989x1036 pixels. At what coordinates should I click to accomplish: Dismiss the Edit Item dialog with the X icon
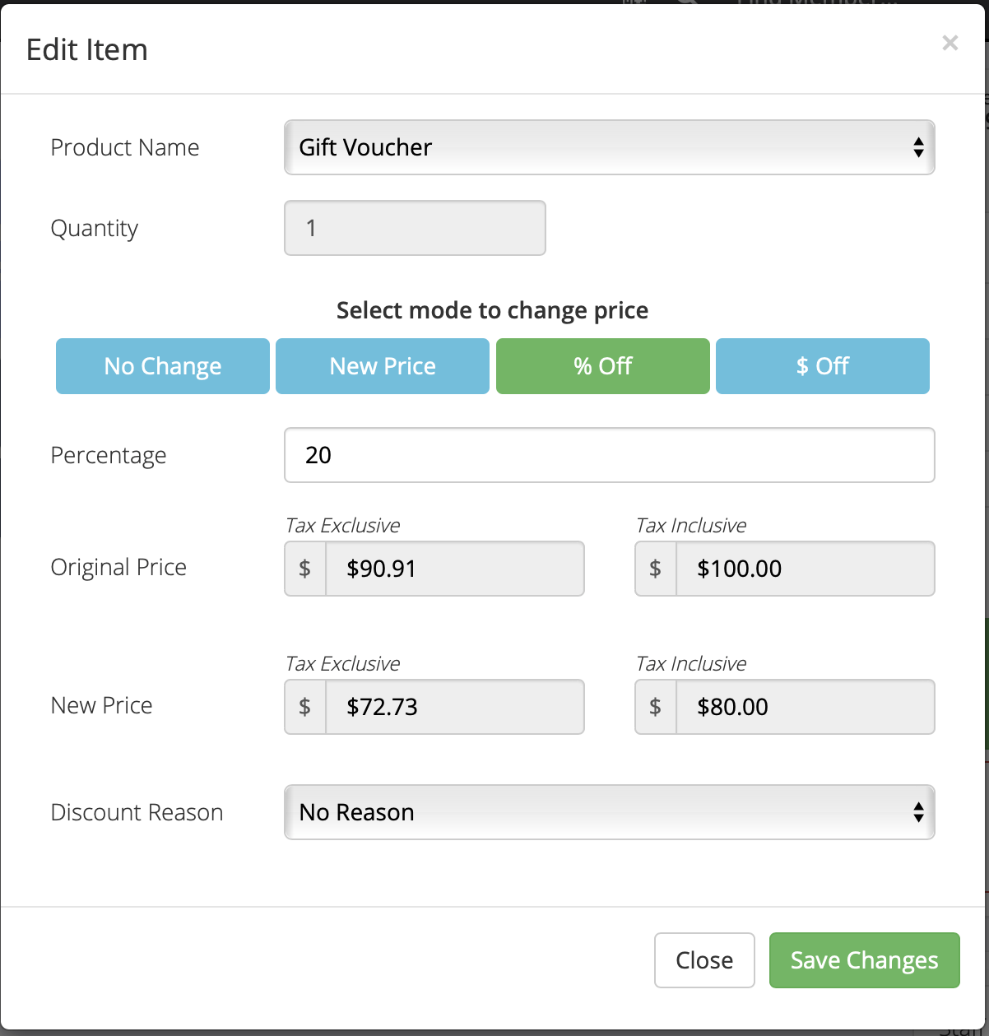coord(950,43)
